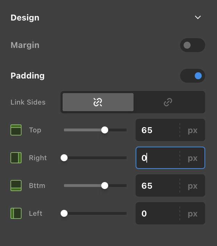Select the unlinked sides icon button
This screenshot has height=246, width=217.
98,102
